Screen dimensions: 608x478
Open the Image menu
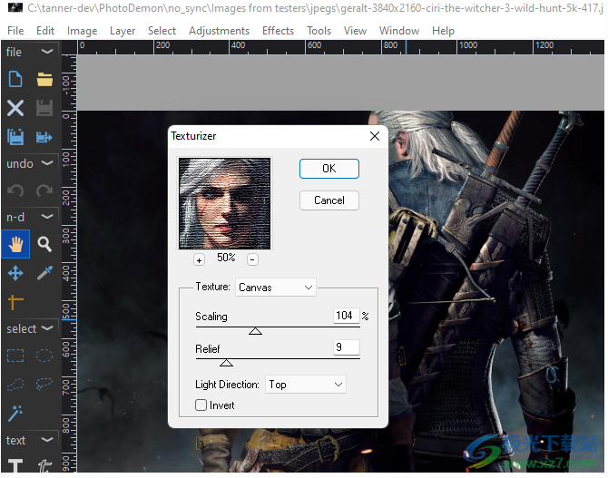tap(83, 31)
